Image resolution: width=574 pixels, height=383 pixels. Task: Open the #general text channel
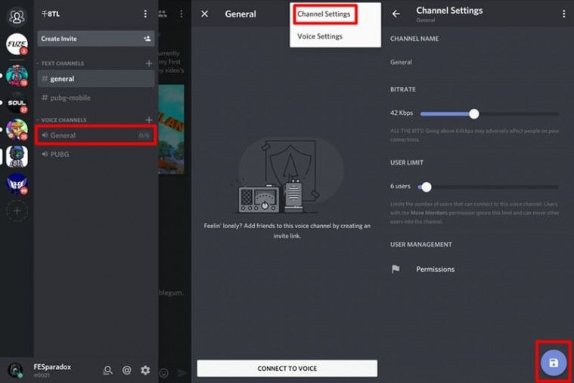(96, 79)
